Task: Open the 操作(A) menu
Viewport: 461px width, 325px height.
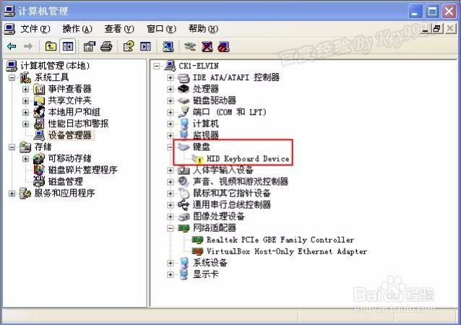Action: 77,29
